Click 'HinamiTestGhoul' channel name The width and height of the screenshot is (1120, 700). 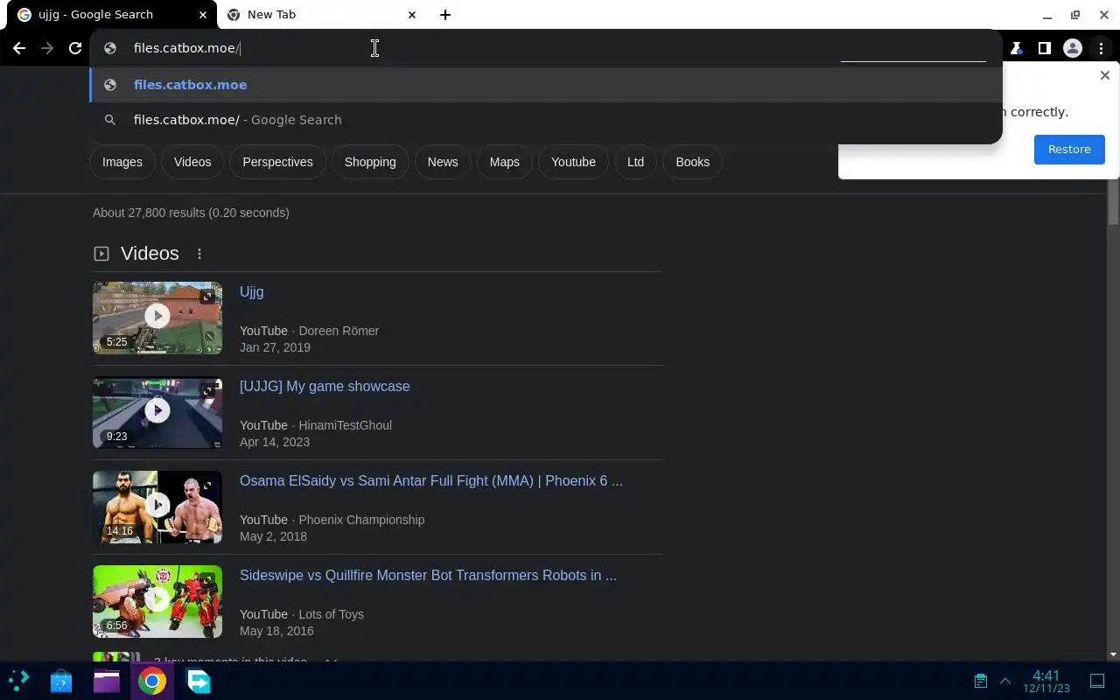click(345, 425)
